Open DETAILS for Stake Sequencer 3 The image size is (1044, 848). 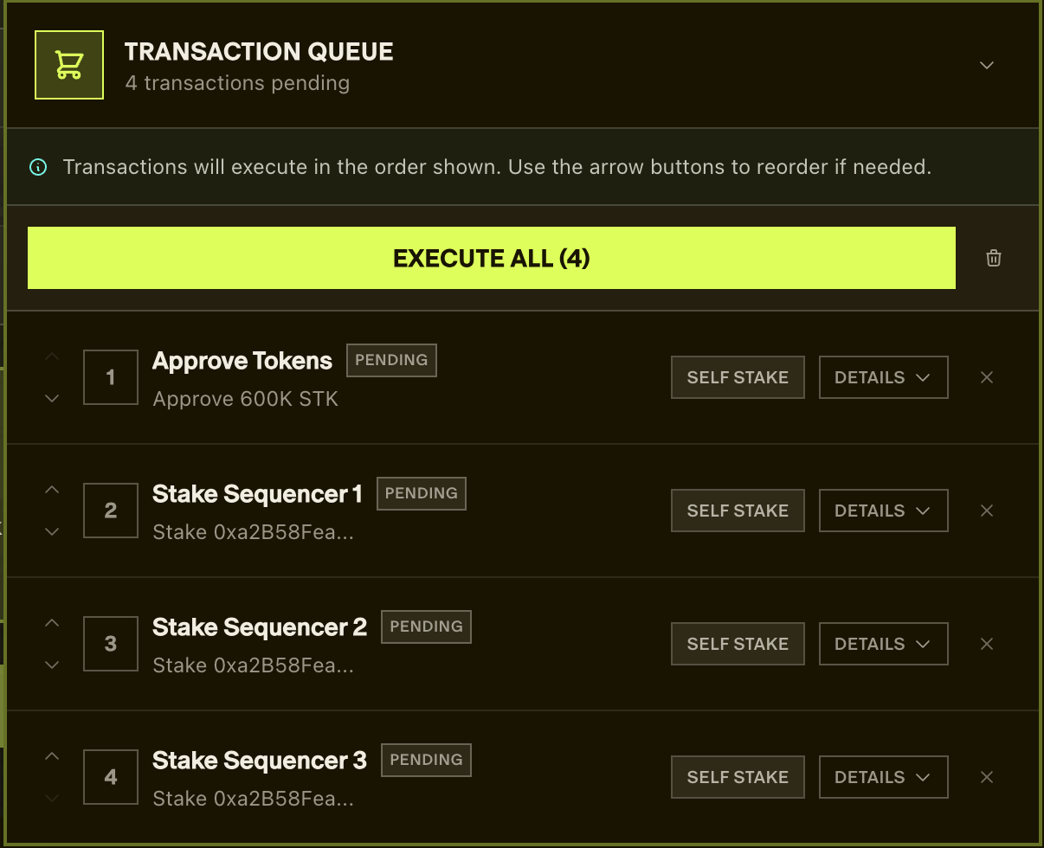(883, 776)
